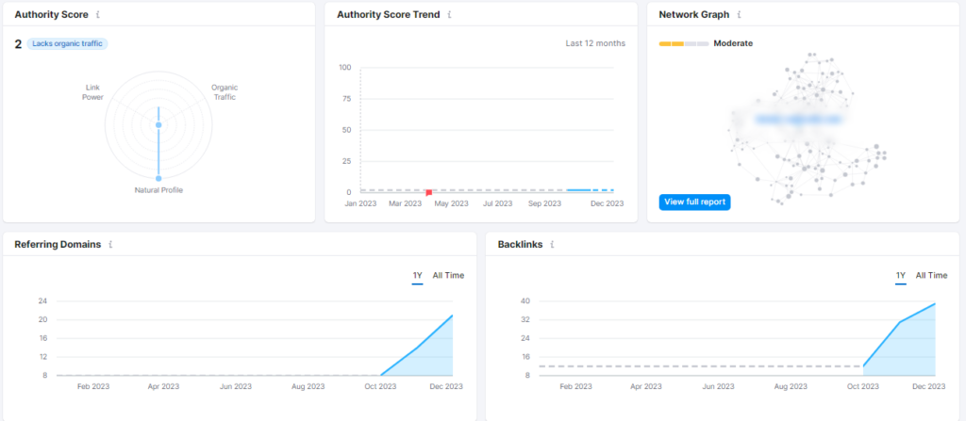Click the Last 12 months label

pyautogui.click(x=595, y=43)
